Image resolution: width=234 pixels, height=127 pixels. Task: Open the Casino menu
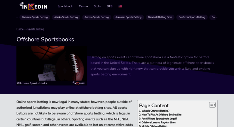[83, 6]
